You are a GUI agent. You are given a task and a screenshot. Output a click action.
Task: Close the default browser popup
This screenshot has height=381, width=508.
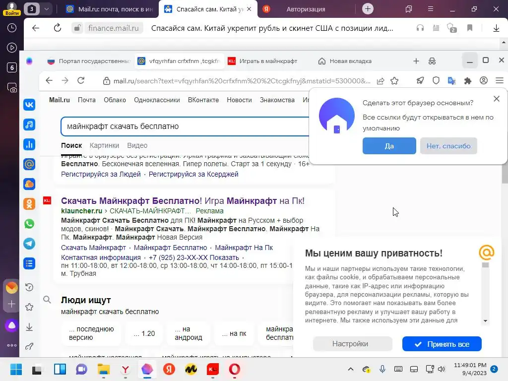[x=496, y=99]
